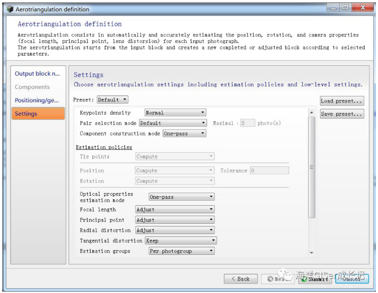This screenshot has width=378, height=293.
Task: Switch to Output block name step
Action: [37, 74]
